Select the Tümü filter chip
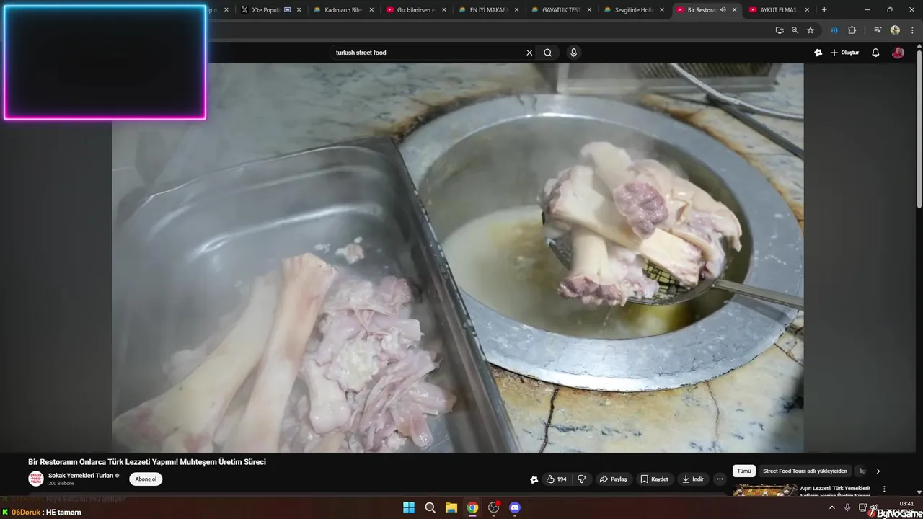Image resolution: width=923 pixels, height=519 pixels. 744,471
